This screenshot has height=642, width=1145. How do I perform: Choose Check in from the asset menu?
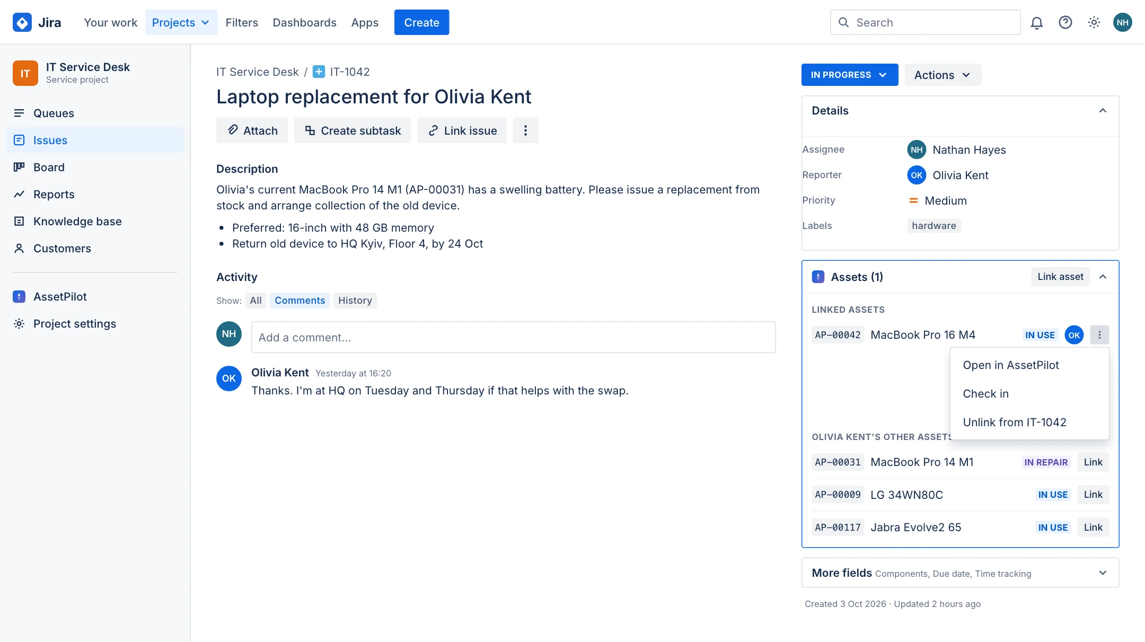1029,394
